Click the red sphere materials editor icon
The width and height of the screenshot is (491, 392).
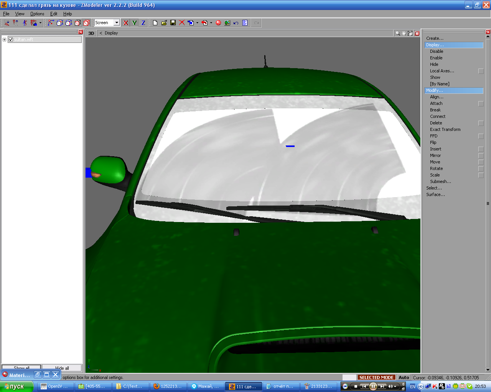pos(218,23)
